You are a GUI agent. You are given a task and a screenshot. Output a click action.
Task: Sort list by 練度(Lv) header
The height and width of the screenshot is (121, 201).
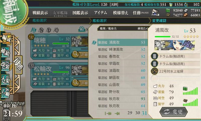point(143,28)
